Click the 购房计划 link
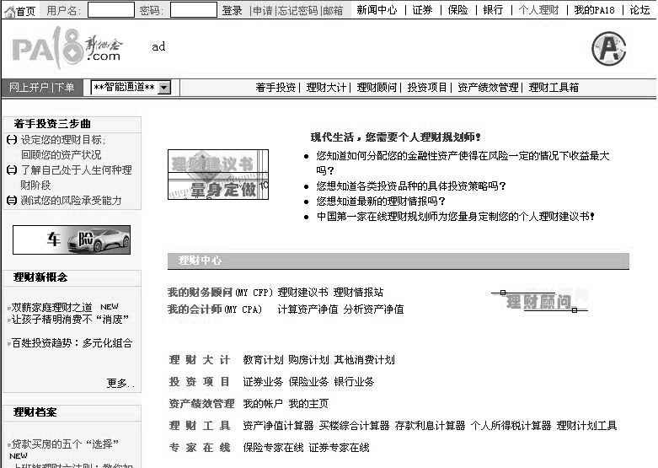This screenshot has height=468, width=658. [308, 360]
